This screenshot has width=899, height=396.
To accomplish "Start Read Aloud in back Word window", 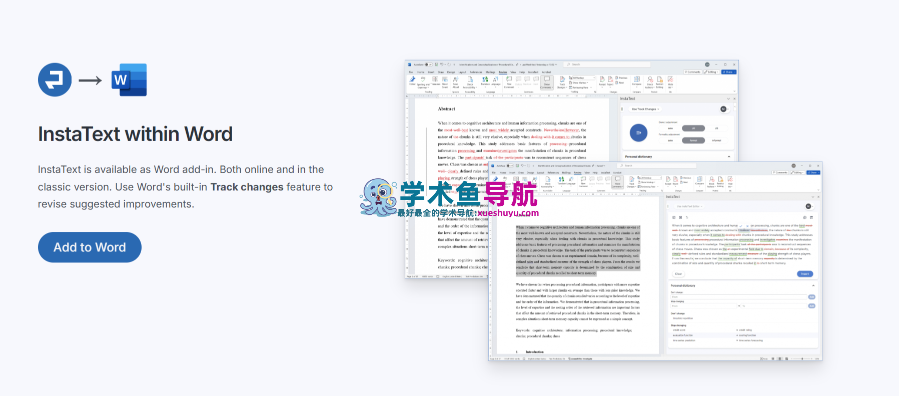I will coord(456,82).
